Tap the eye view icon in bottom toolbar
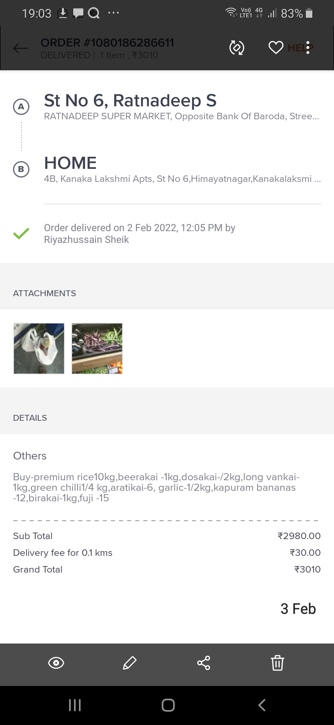Viewport: 334px width, 725px height. [x=56, y=663]
